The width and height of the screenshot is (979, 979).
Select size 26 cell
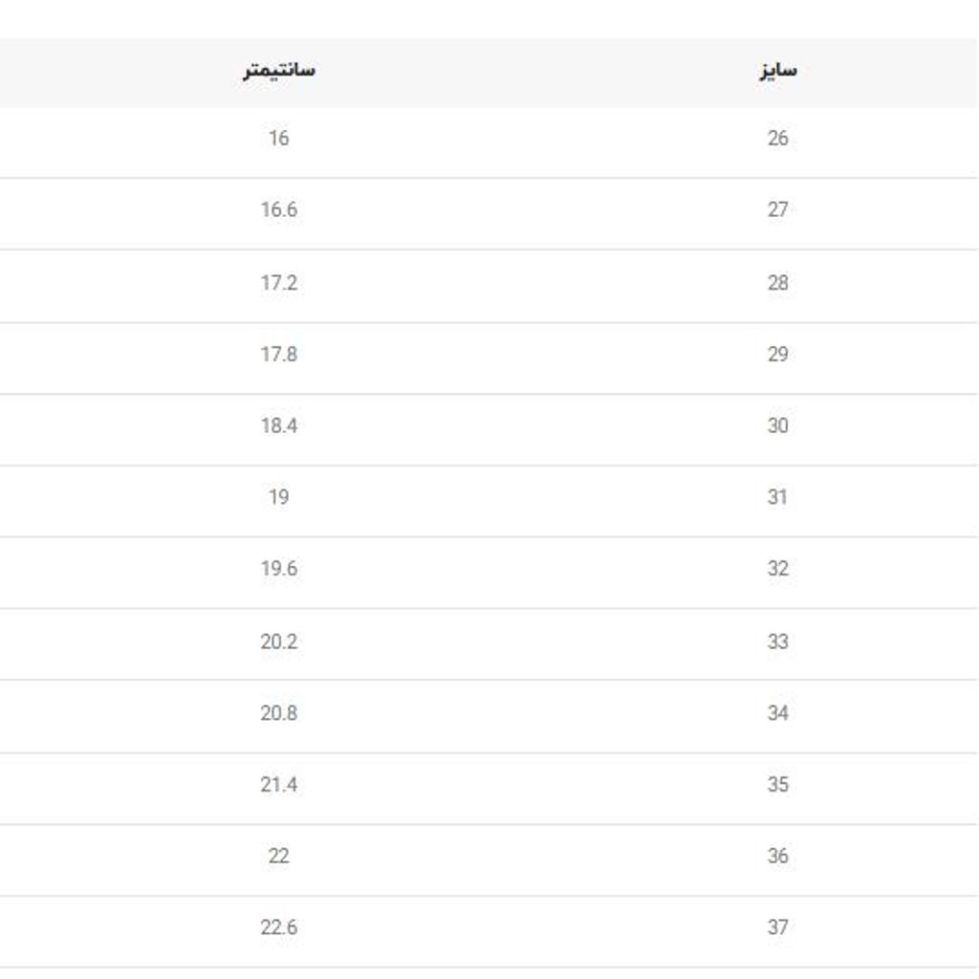click(777, 139)
